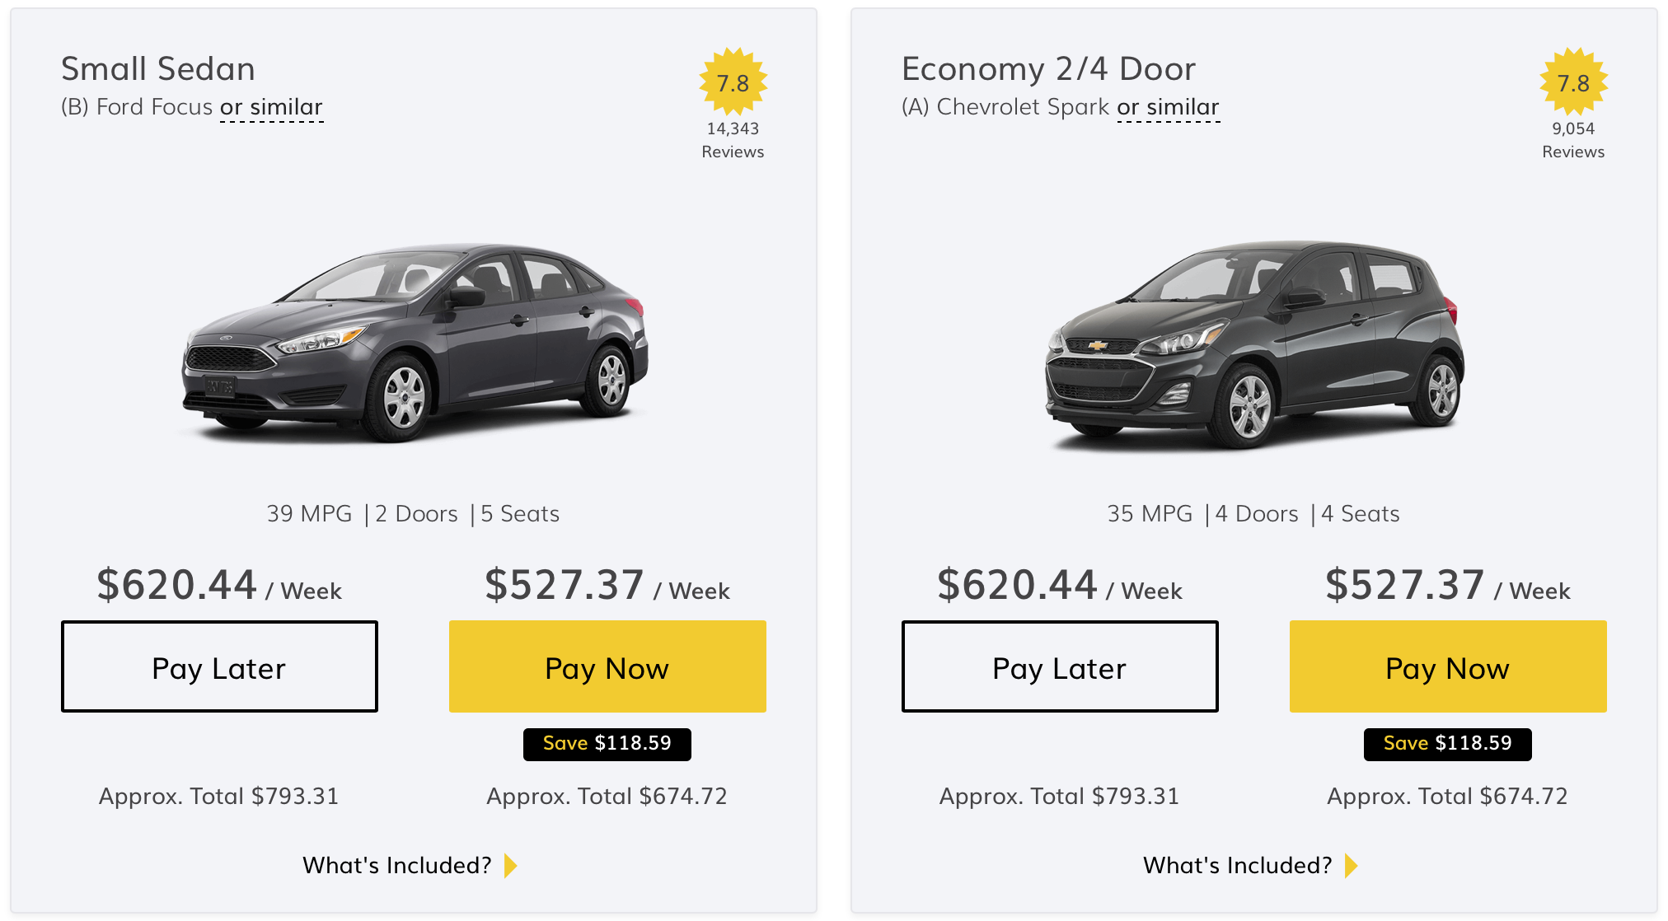View 14,343 Reviews for the Small Sedan
The width and height of the screenshot is (1668, 921).
[732, 140]
